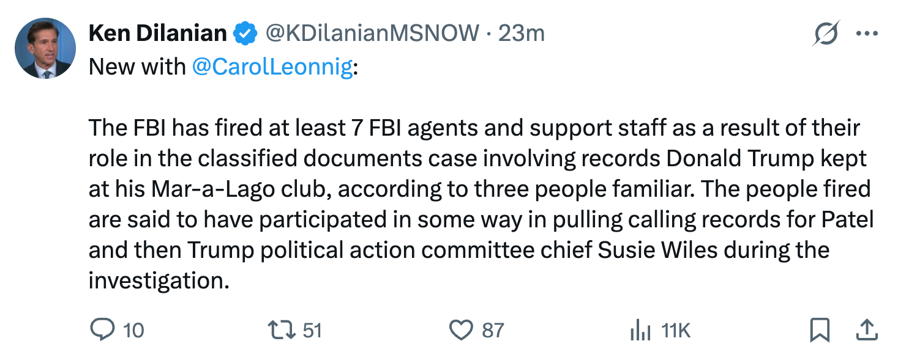The image size is (906, 363).
Task: Click the 11K views count
Action: coord(676,331)
